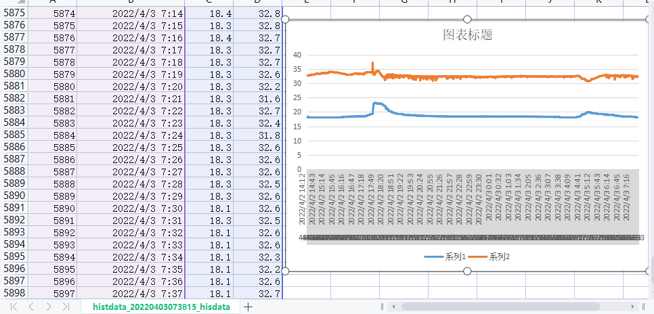Click the chart's bottom center resize handle

(467, 271)
